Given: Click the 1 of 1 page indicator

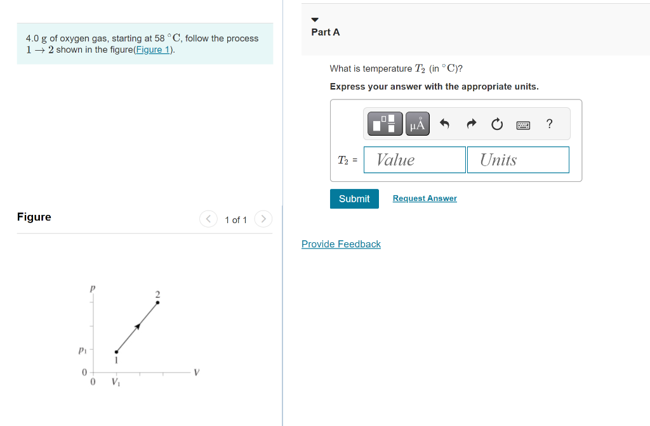Looking at the screenshot, I should point(235,219).
